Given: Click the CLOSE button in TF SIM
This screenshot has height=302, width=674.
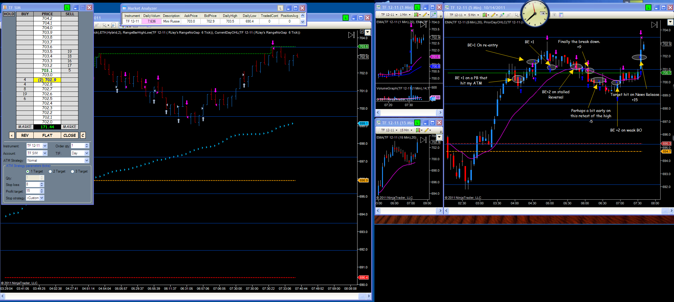Looking at the screenshot, I should tap(70, 135).
